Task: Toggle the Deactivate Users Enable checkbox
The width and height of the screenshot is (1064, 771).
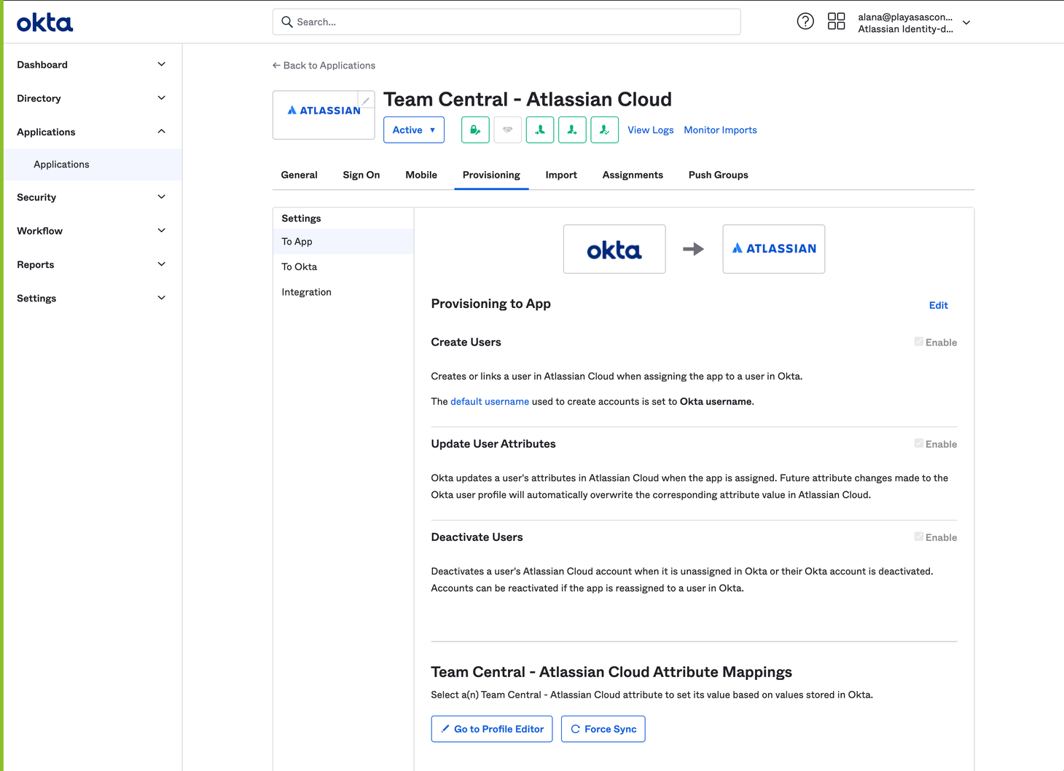Action: [919, 537]
